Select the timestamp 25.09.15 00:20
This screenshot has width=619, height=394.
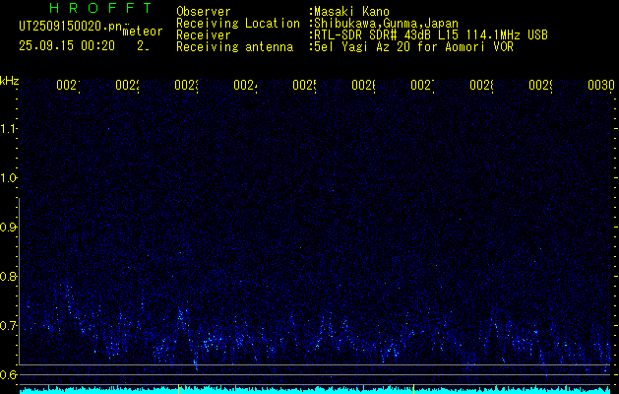point(67,46)
